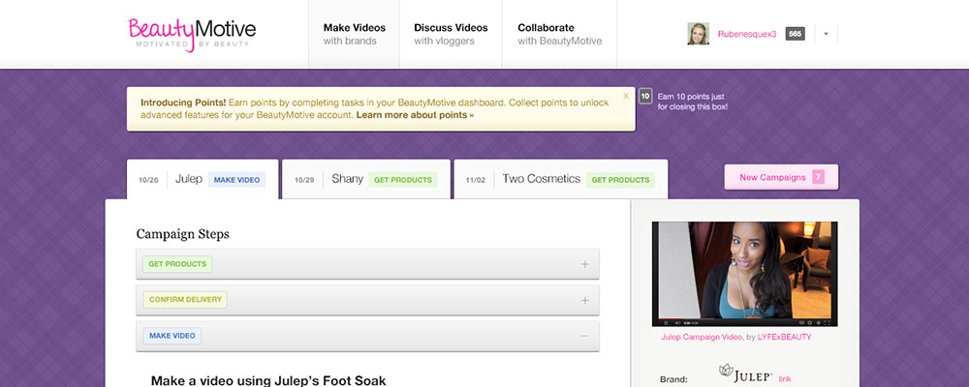Click the Earn 10 points just for closing text
Image resolution: width=969 pixels, height=387 pixels.
pyautogui.click(x=692, y=102)
